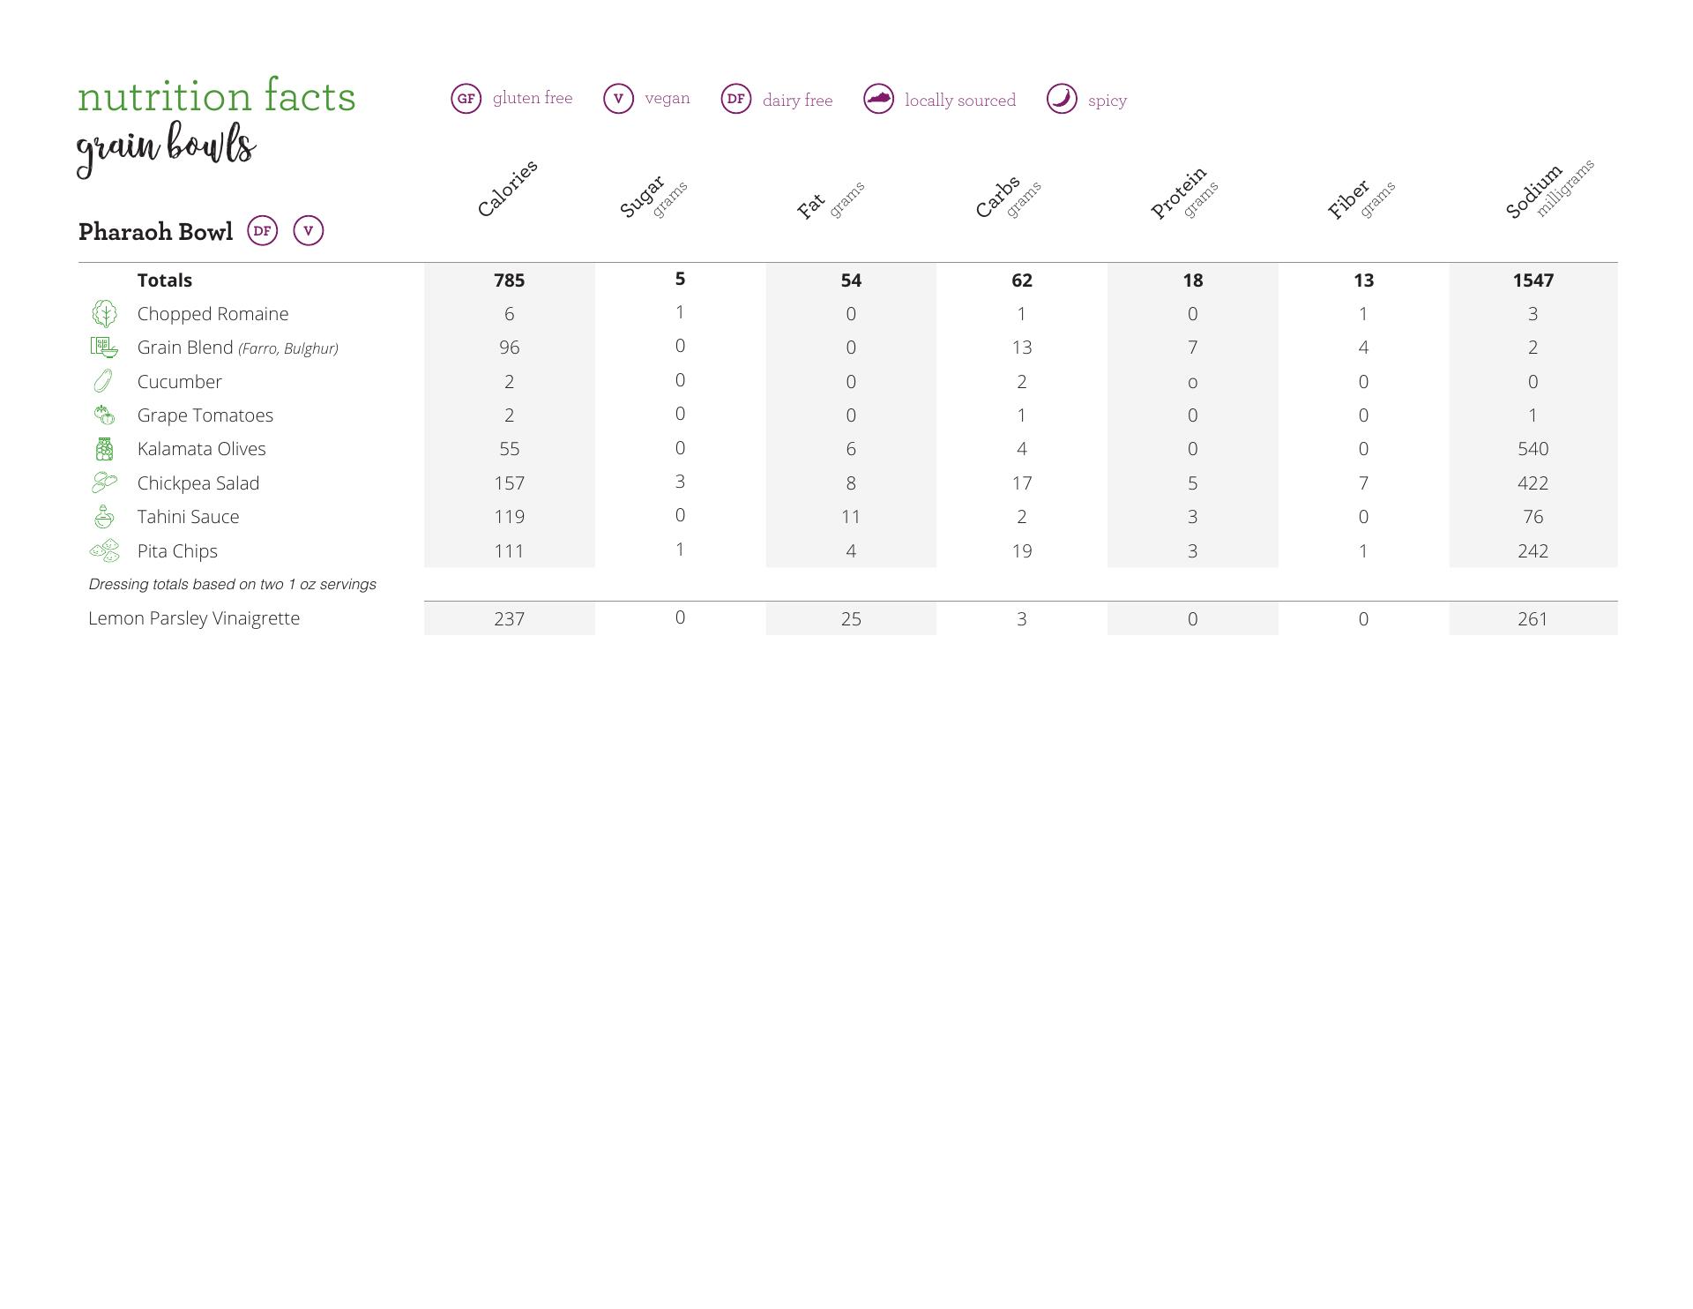The width and height of the screenshot is (1693, 1309).
Task: Click the Grain Blend bowl icon
Action: coord(104,348)
